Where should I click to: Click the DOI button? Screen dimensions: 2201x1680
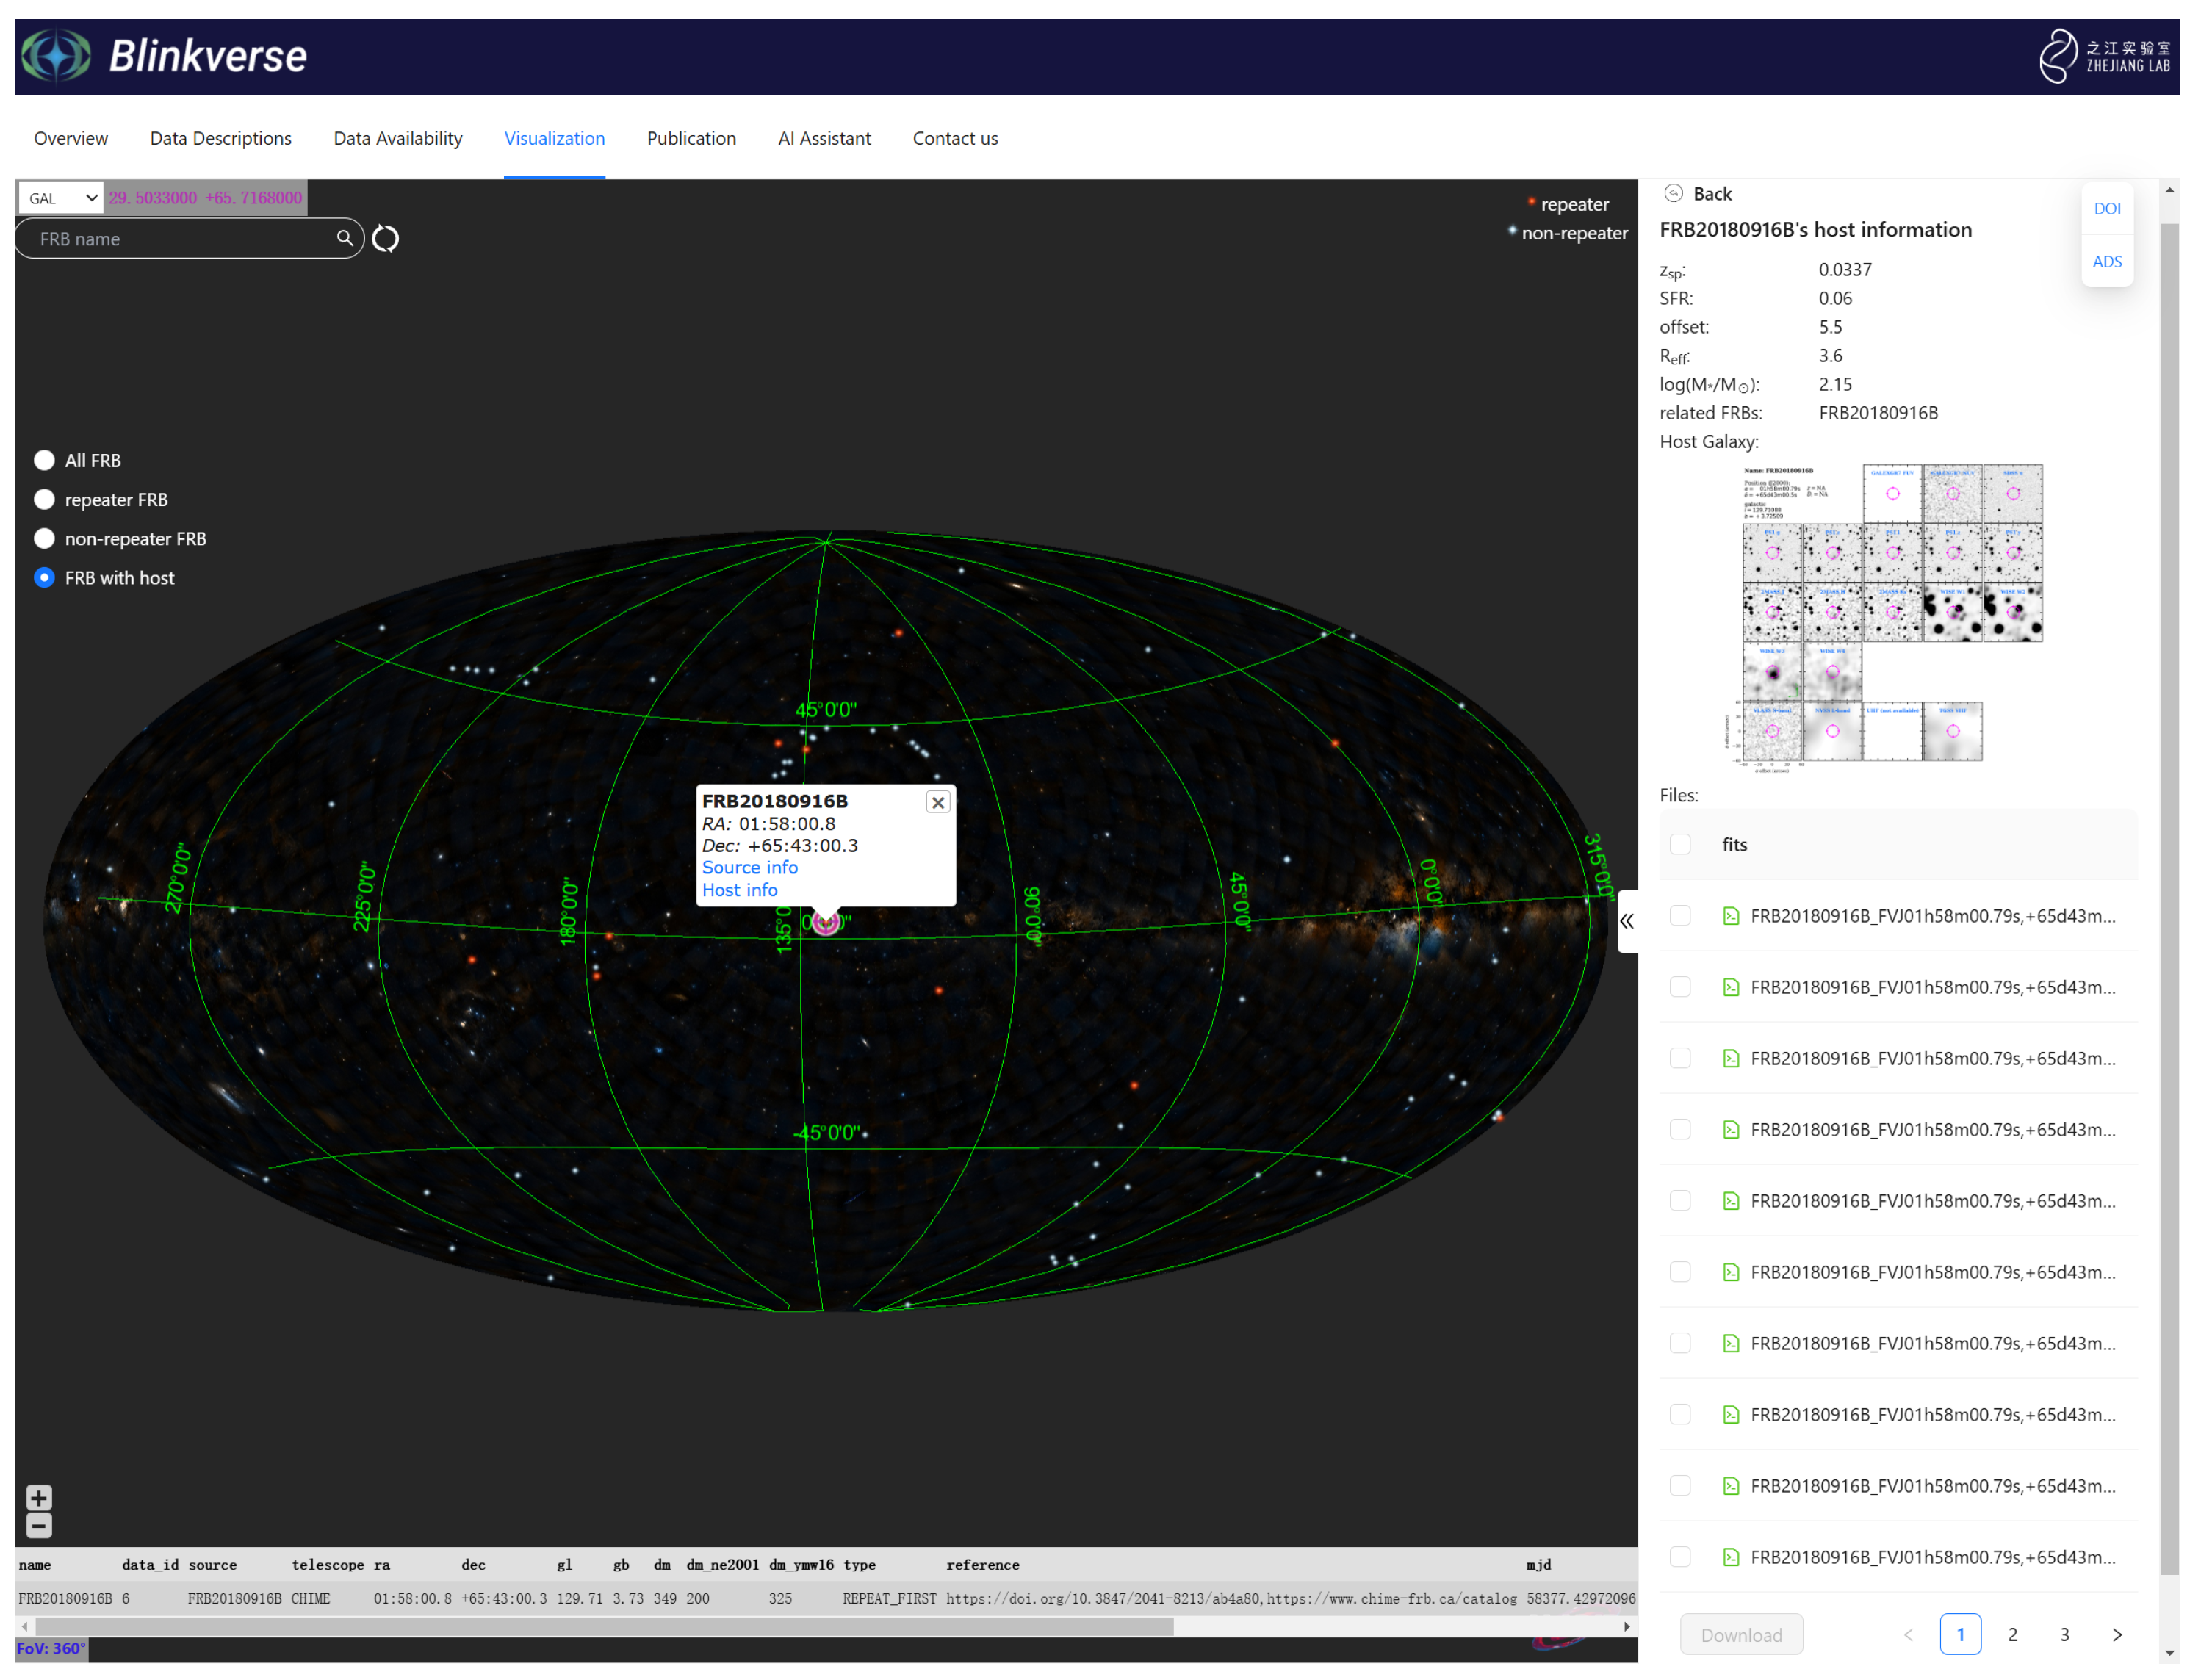coord(2107,208)
